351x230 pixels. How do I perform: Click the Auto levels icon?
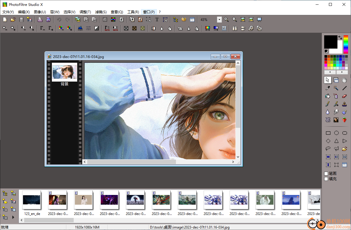(107, 28)
